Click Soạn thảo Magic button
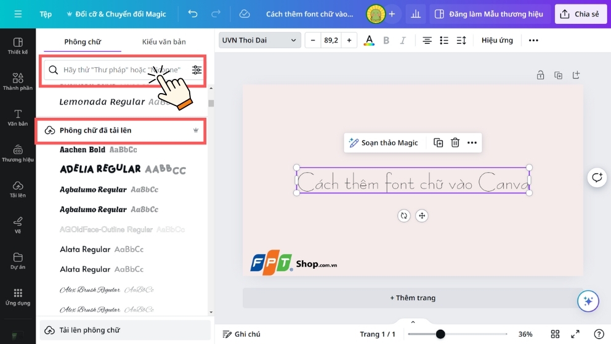The image size is (611, 344). (x=384, y=143)
